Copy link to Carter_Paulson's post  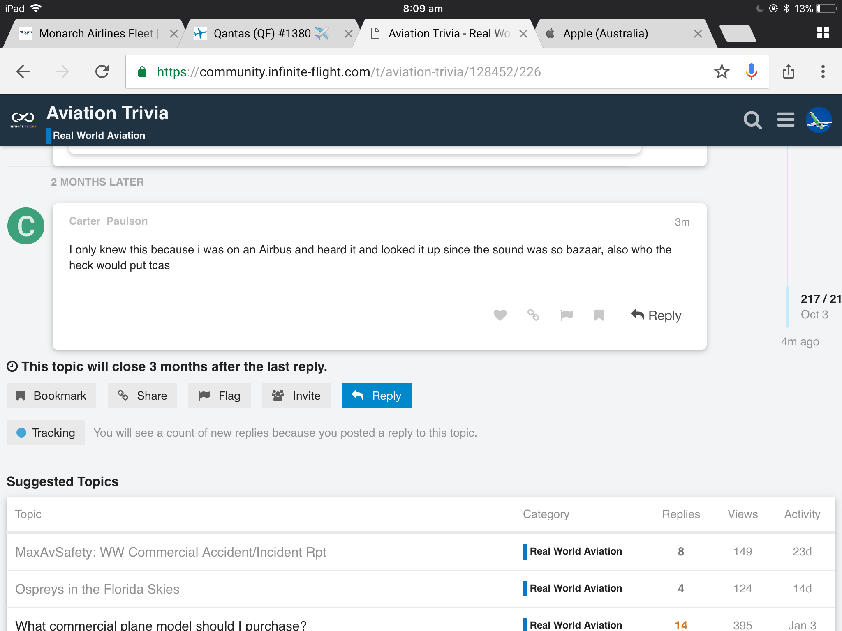click(533, 315)
